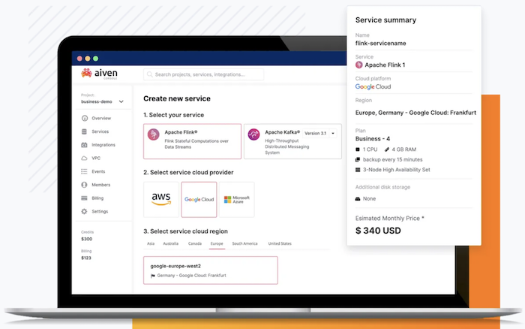Viewport: 525px width, 329px height.
Task: Open Services in the sidebar
Action: click(100, 131)
